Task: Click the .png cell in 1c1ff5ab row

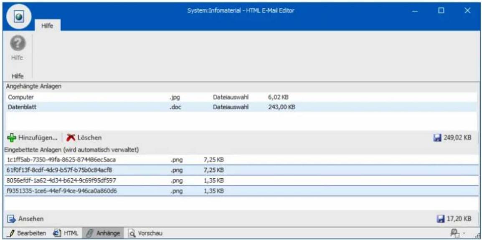Action: (x=176, y=160)
